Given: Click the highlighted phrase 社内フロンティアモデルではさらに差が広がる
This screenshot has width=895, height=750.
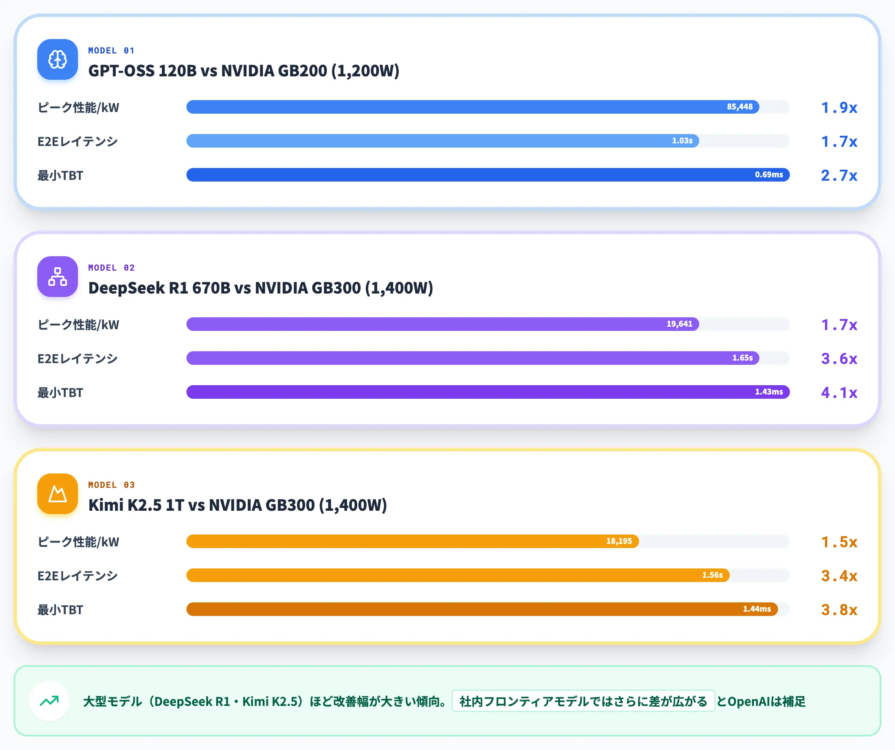Looking at the screenshot, I should coord(583,701).
